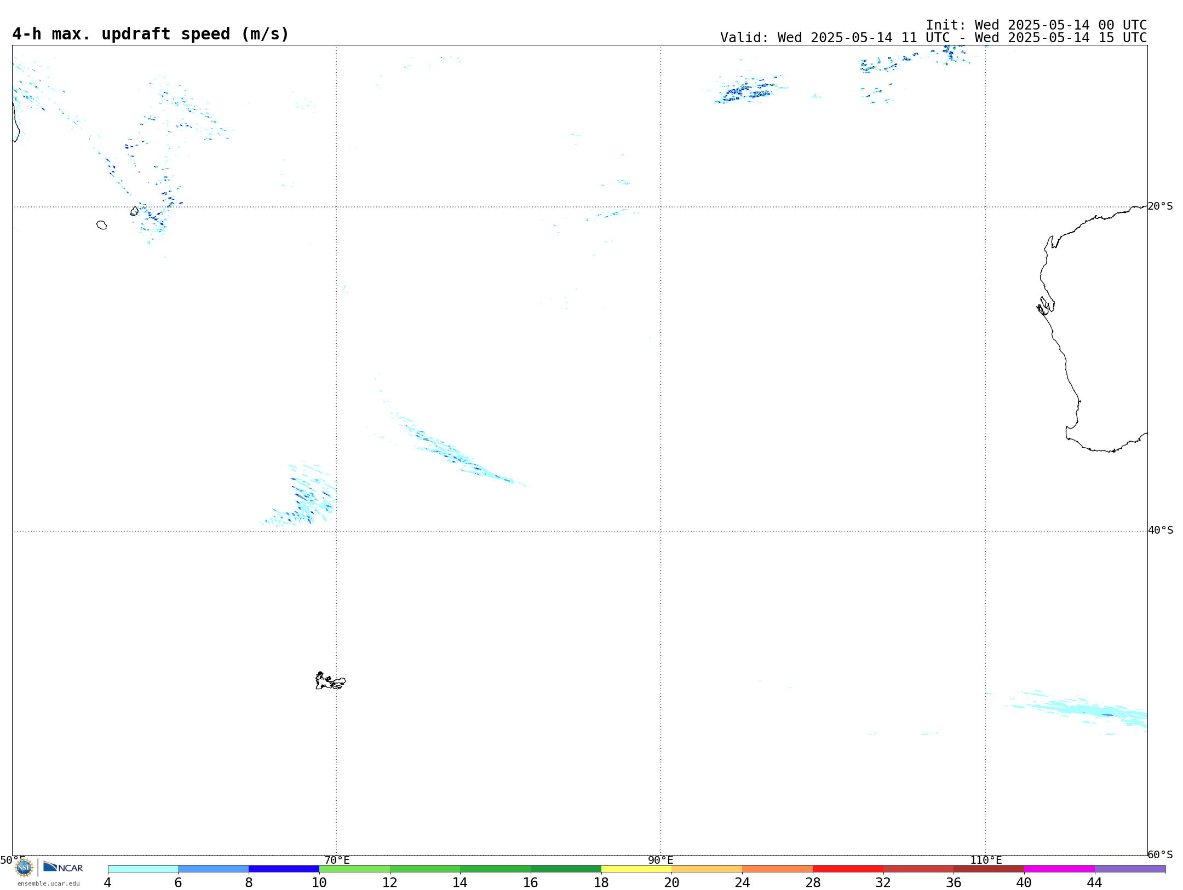Click the '4-h max. updraft speed (m/s)' title
This screenshot has width=1183, height=890.
[x=151, y=34]
